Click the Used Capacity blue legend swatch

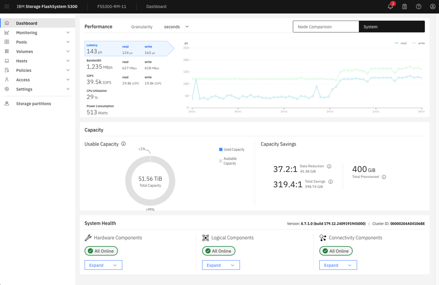click(x=221, y=150)
